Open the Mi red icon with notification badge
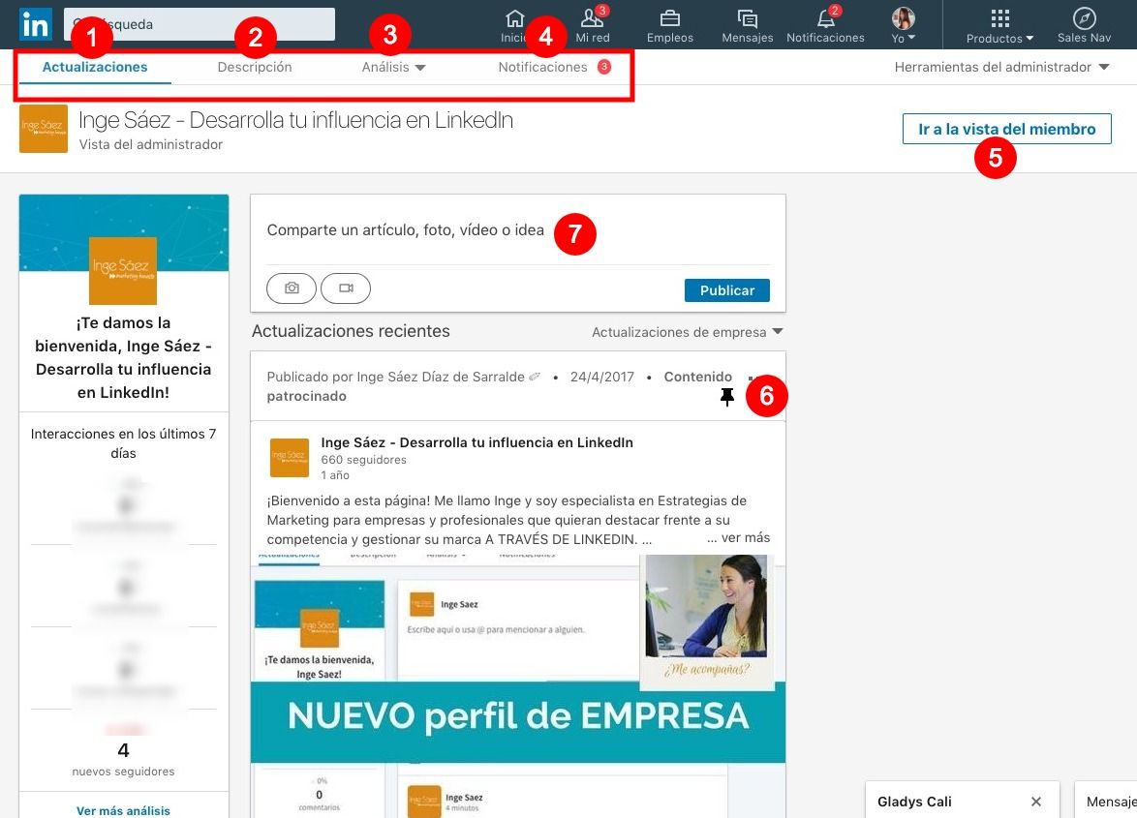Viewport: 1137px width, 818px height. click(592, 19)
